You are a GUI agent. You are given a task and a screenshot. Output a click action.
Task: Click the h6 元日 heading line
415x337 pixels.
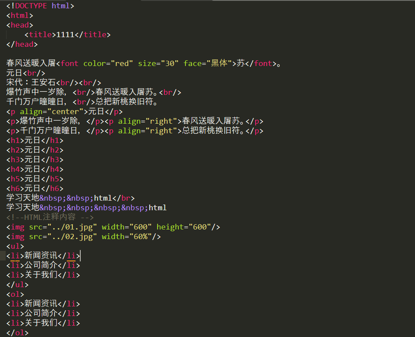tap(34, 188)
